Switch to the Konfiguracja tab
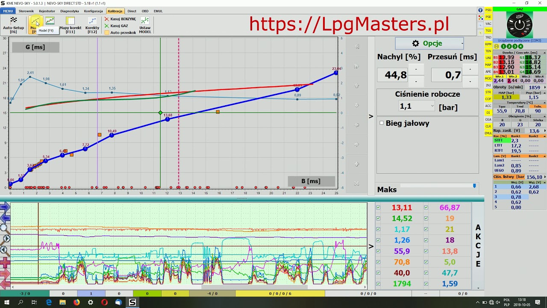This screenshot has height=308, width=547. [94, 11]
